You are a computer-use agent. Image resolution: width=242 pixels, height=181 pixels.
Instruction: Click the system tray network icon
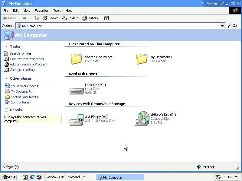[x=218, y=177]
